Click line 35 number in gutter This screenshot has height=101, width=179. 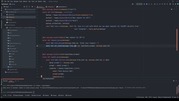[37, 46]
